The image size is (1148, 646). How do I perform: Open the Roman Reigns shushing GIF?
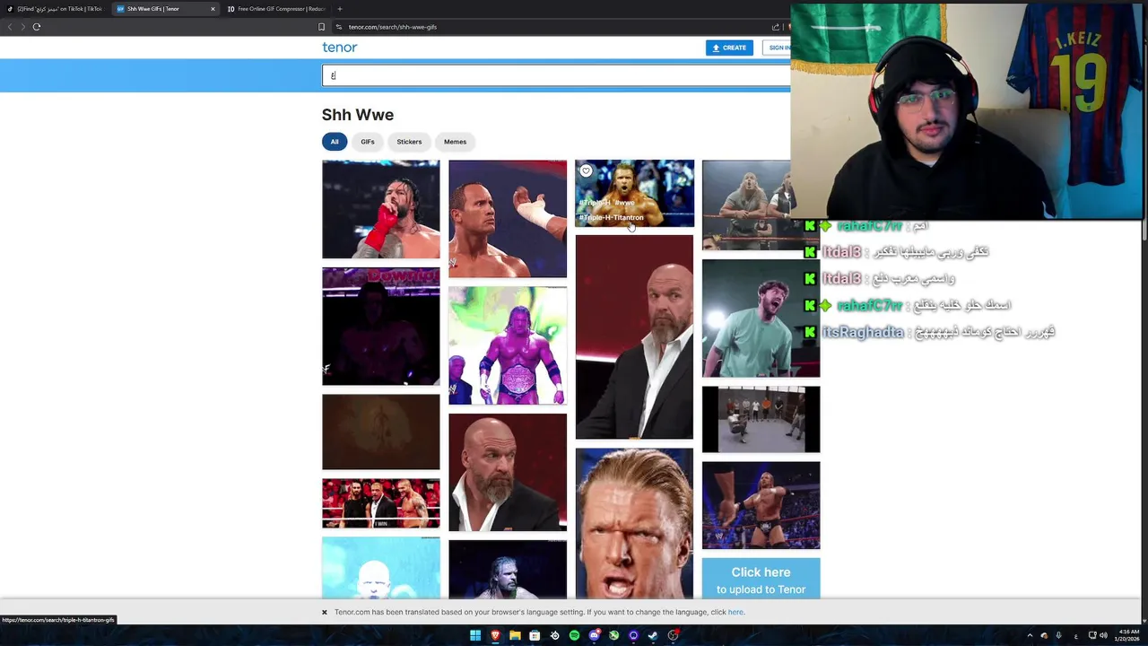point(381,209)
